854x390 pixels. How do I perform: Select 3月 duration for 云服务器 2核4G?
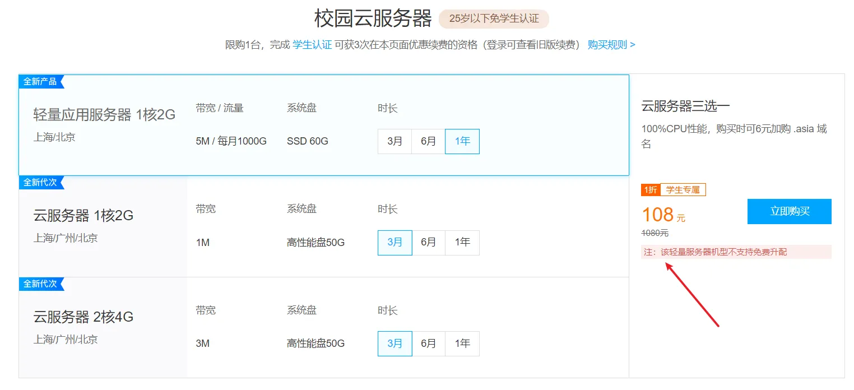395,343
